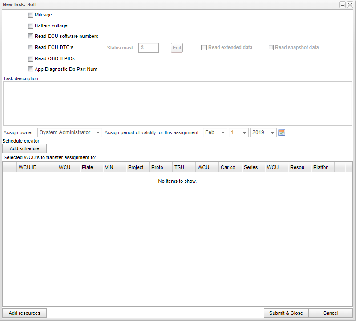The height and width of the screenshot is (321, 356).
Task: Open the year dropdown showing 2019
Action: [263, 132]
